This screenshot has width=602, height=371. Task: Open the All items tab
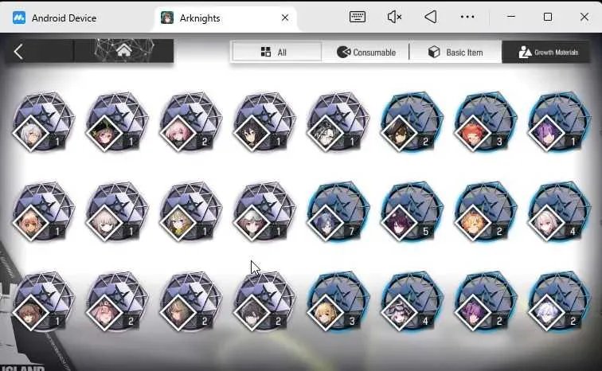pos(276,52)
